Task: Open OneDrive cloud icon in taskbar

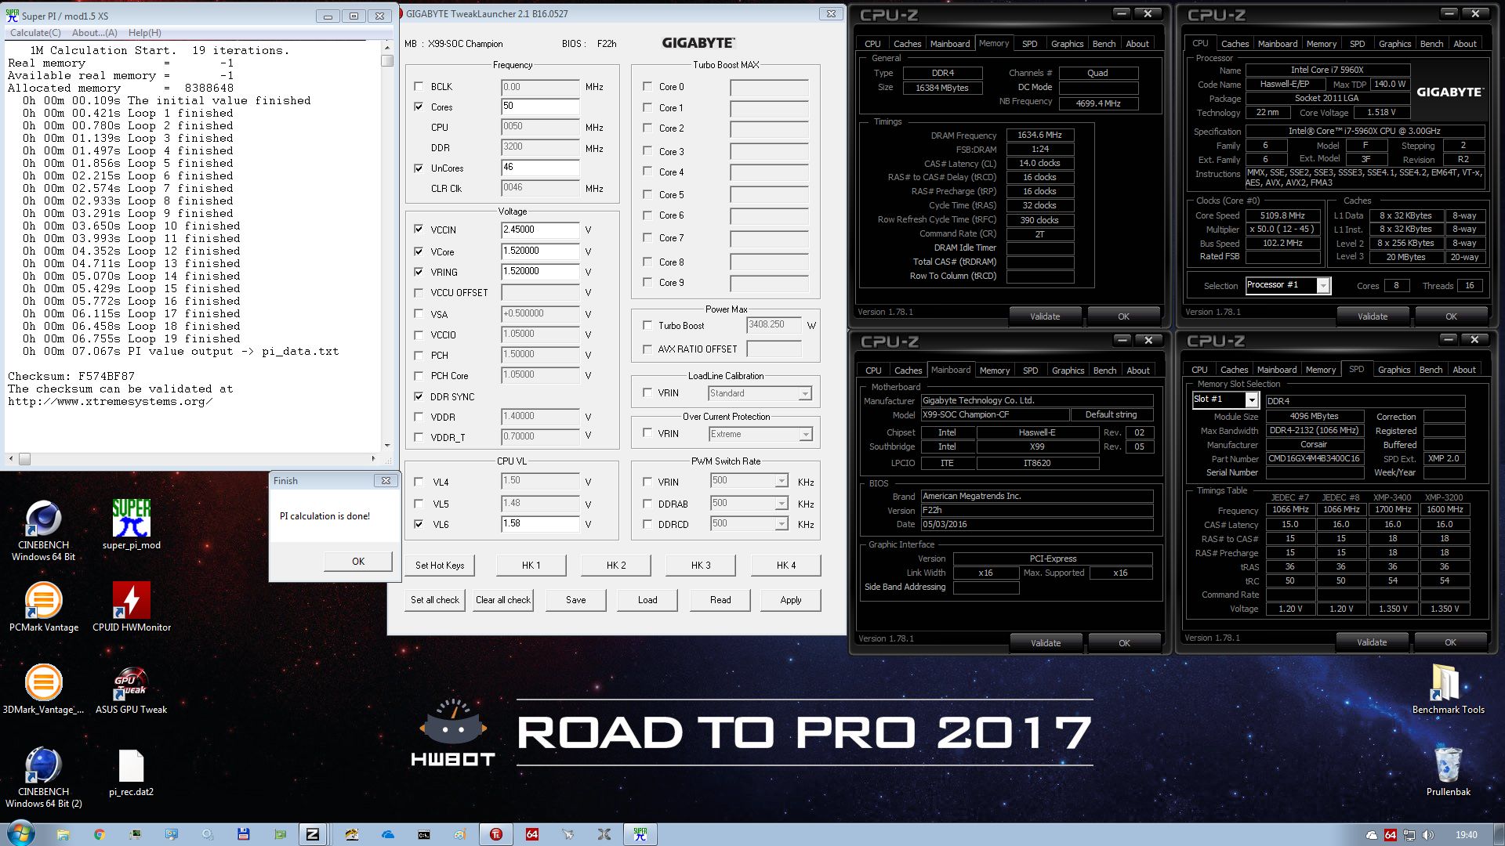Action: coord(388,834)
